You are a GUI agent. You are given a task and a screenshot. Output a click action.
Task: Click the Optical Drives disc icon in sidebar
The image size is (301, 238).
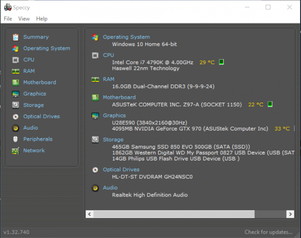tap(15, 116)
